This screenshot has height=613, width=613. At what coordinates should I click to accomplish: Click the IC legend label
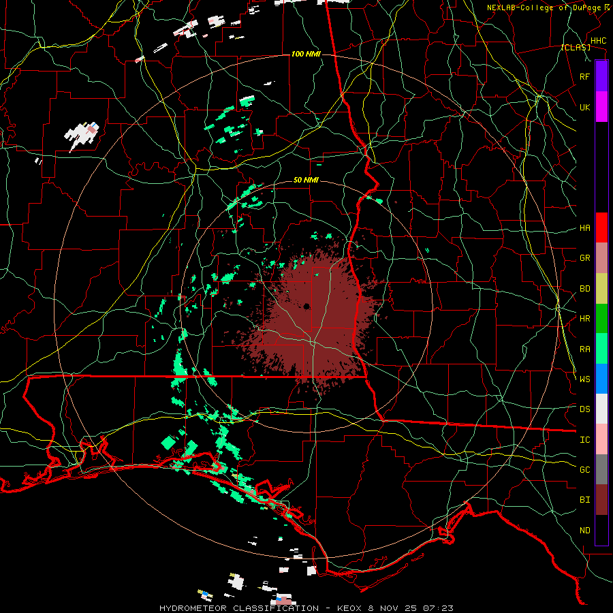(584, 440)
